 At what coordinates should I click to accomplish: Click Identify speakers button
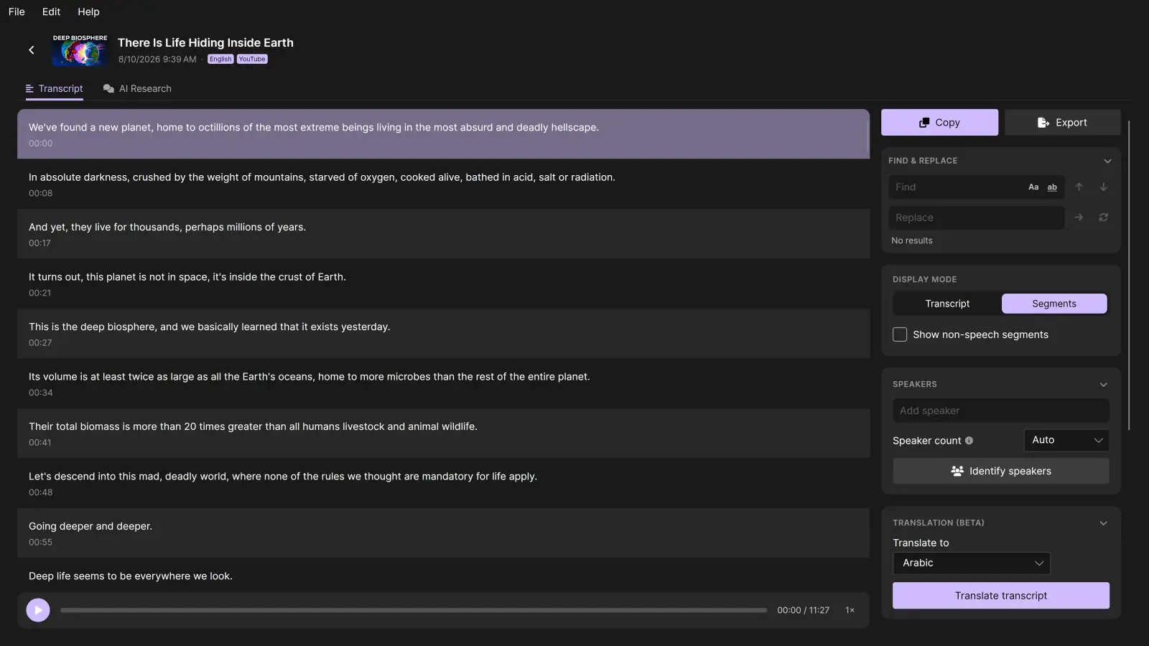pos(1001,471)
